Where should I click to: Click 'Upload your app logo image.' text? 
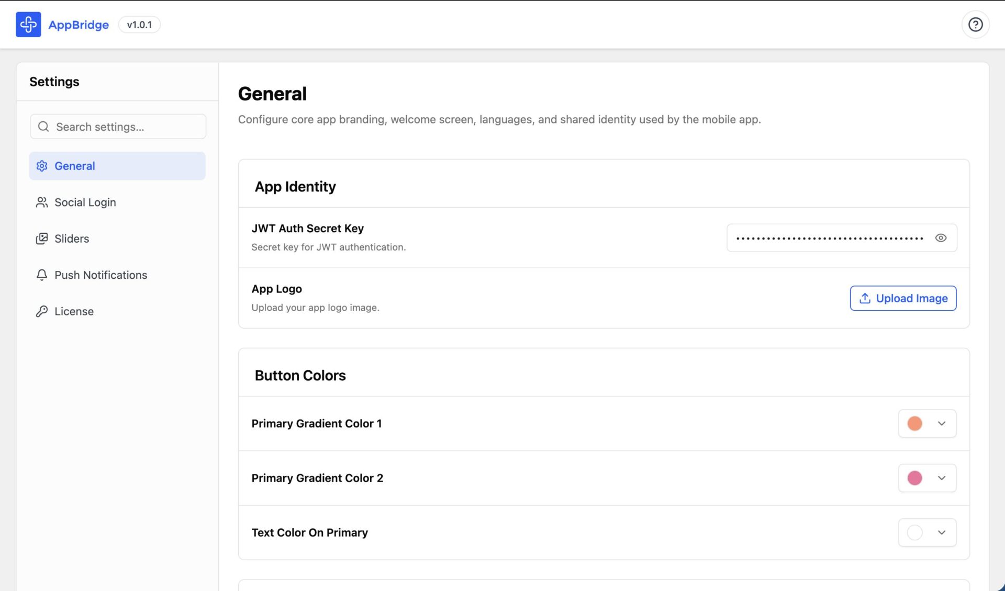coord(315,308)
